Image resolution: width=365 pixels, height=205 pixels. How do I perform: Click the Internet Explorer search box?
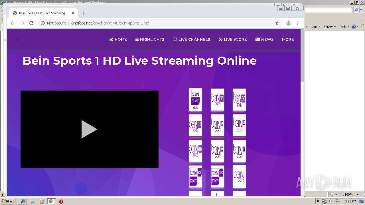click(328, 10)
